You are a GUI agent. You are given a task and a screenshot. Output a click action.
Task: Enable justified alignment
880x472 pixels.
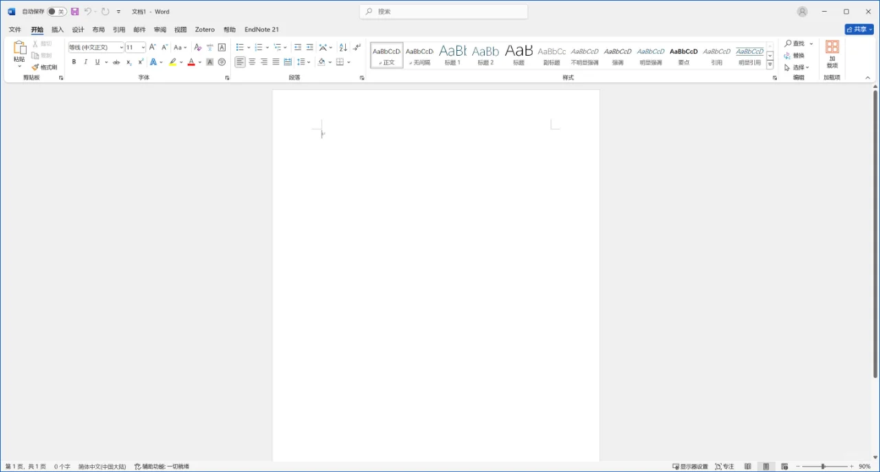[x=276, y=62]
